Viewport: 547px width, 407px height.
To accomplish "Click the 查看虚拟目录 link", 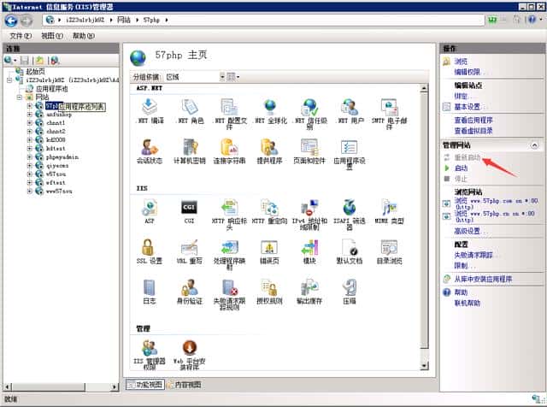I will 473,131.
